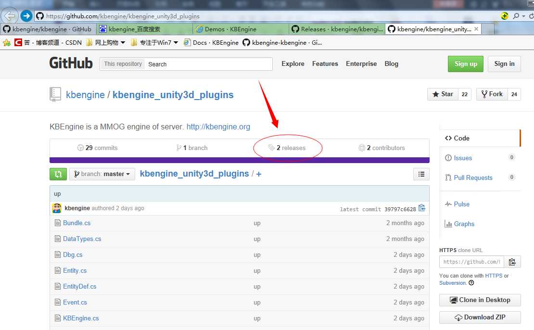Image resolution: width=534 pixels, height=330 pixels.
Task: Click the file list view icon button
Action: [x=421, y=174]
